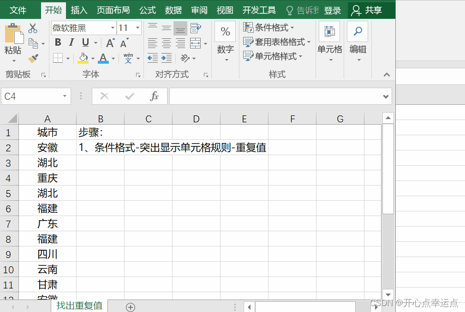Image resolution: width=465 pixels, height=312 pixels.
Task: Click the formula bar input
Action: point(275,96)
